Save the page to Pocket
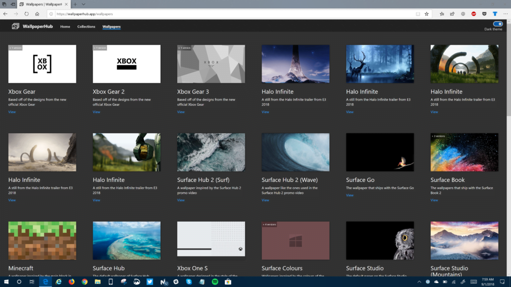The width and height of the screenshot is (511, 287). (x=484, y=13)
